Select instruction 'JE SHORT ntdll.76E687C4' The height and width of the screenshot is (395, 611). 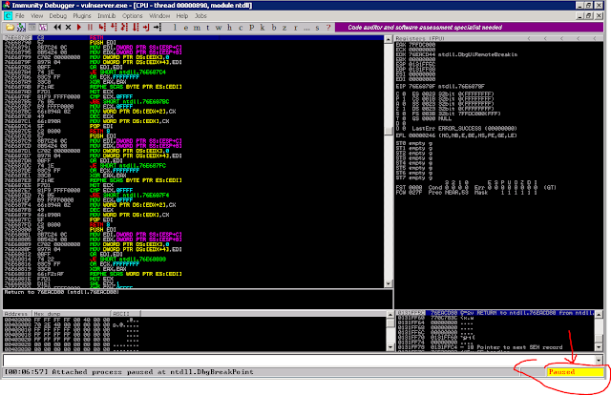(x=128, y=73)
